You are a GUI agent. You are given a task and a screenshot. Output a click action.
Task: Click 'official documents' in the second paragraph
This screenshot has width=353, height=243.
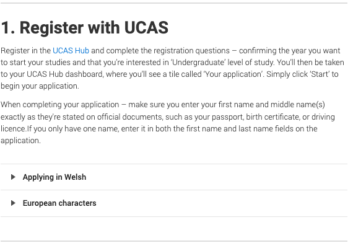tap(129, 117)
